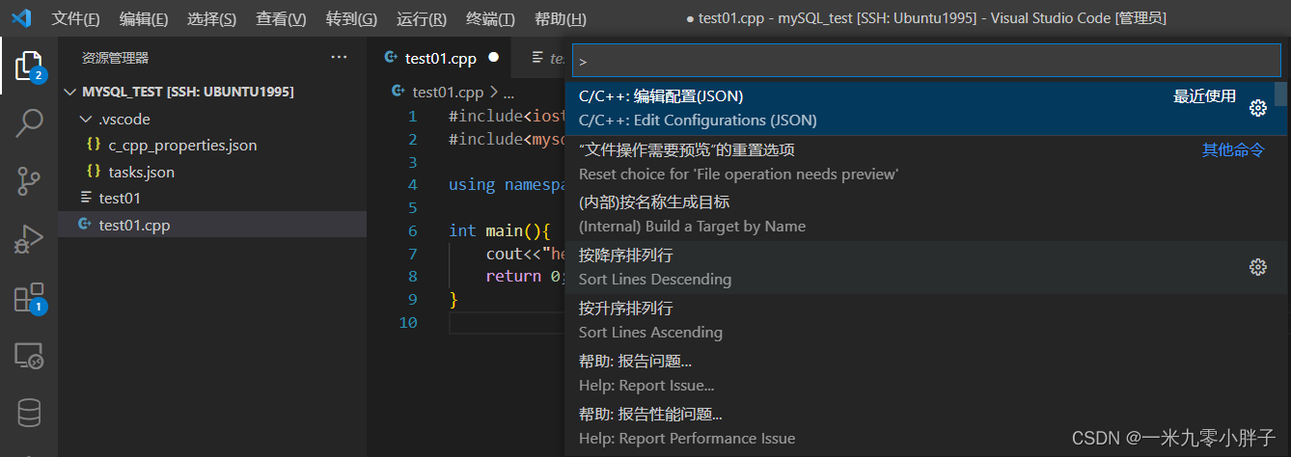Click 'using' keyword on line 4

pyautogui.click(x=472, y=184)
